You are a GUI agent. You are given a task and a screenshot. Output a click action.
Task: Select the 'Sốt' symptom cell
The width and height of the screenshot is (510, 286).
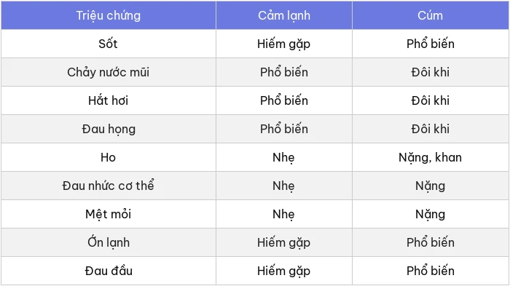[109, 44]
